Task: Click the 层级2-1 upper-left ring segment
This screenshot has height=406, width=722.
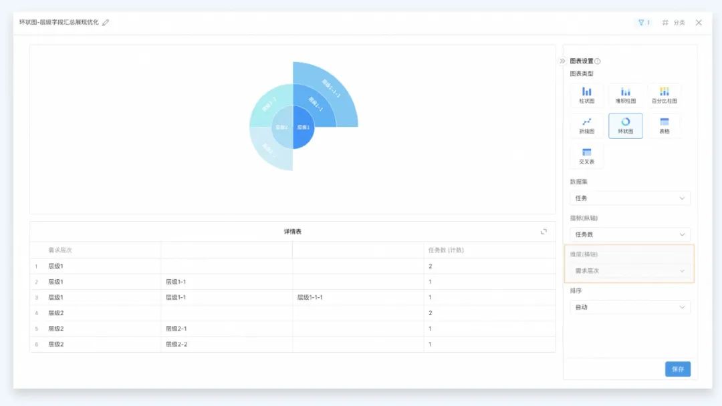Action: pos(269,104)
